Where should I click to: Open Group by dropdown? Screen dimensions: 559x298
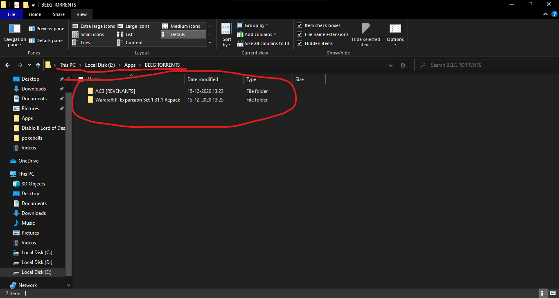pos(253,25)
